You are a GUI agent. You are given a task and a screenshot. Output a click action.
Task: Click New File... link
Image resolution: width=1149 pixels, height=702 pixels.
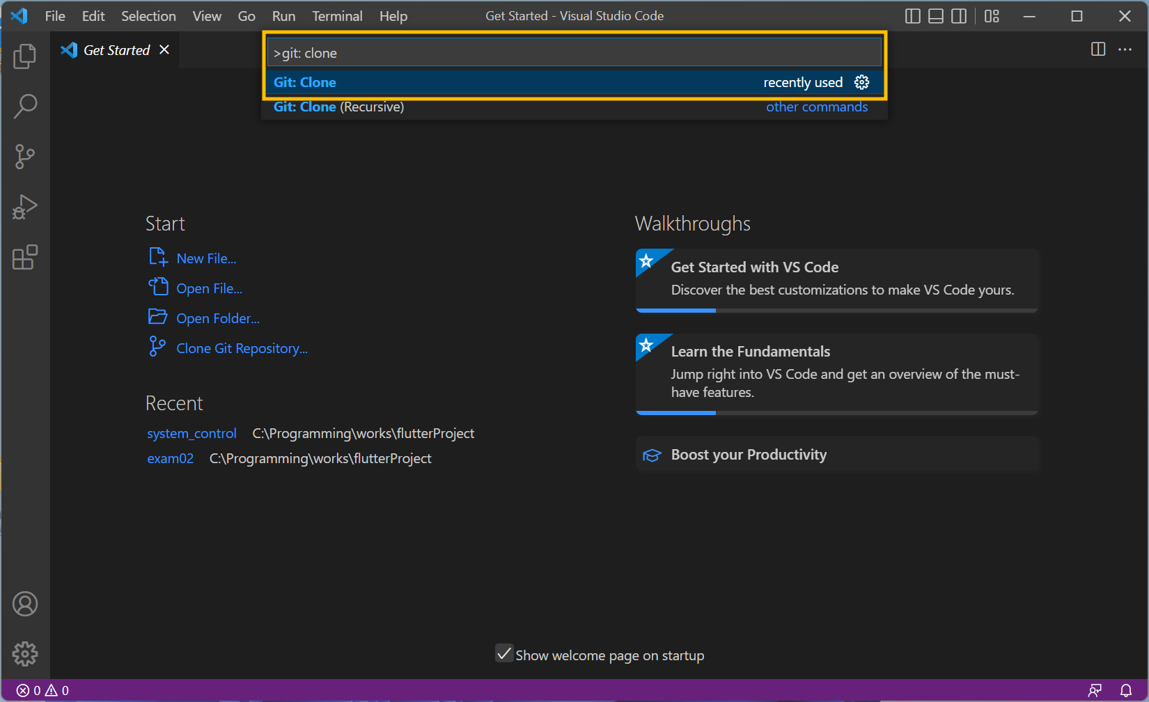pyautogui.click(x=206, y=258)
